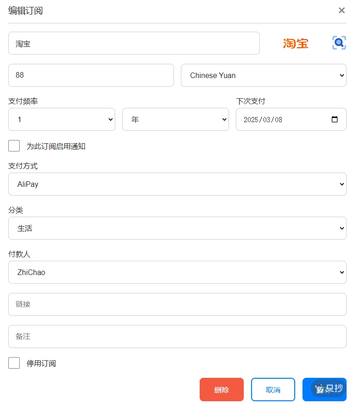
Task: Open the ZhiChao payer dropdown
Action: coord(177,272)
